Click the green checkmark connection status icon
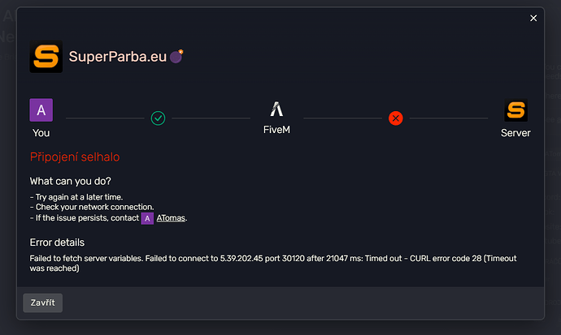 (x=159, y=118)
